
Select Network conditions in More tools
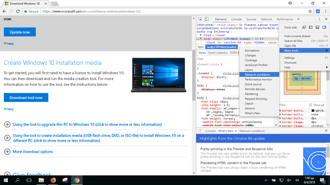259,75
